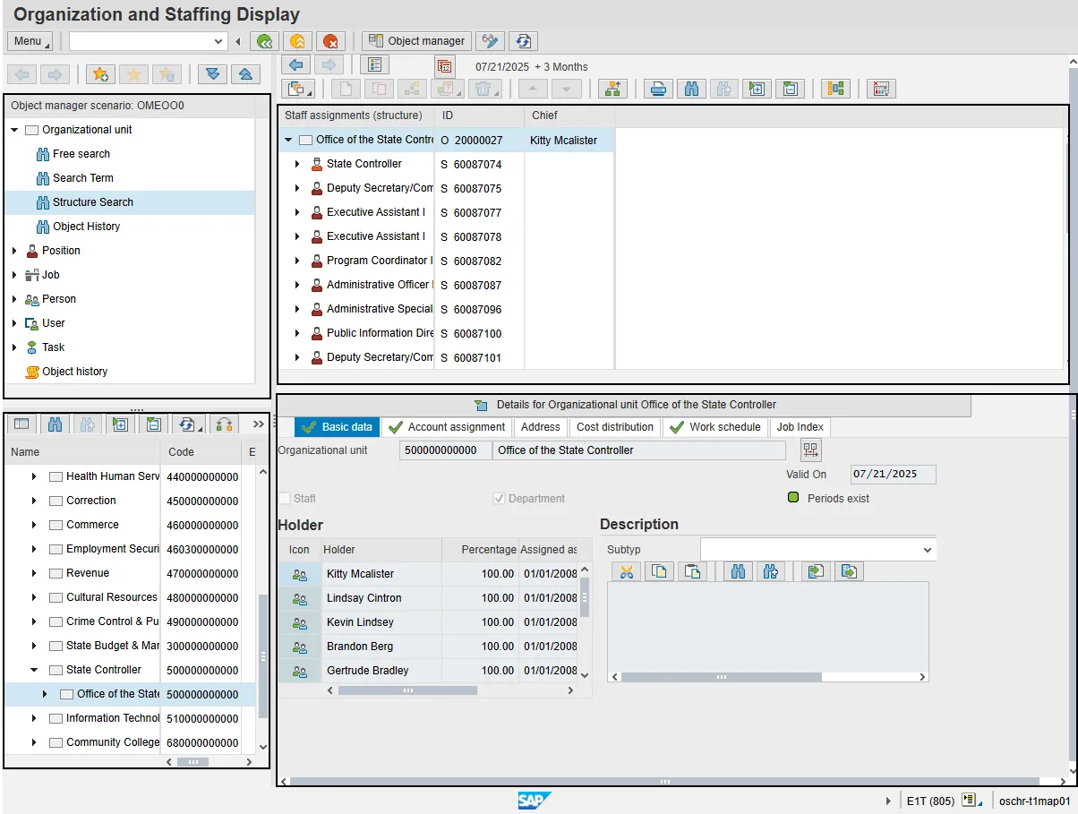
Task: Click the binoculars find icon in structure toolbar
Action: (x=690, y=89)
